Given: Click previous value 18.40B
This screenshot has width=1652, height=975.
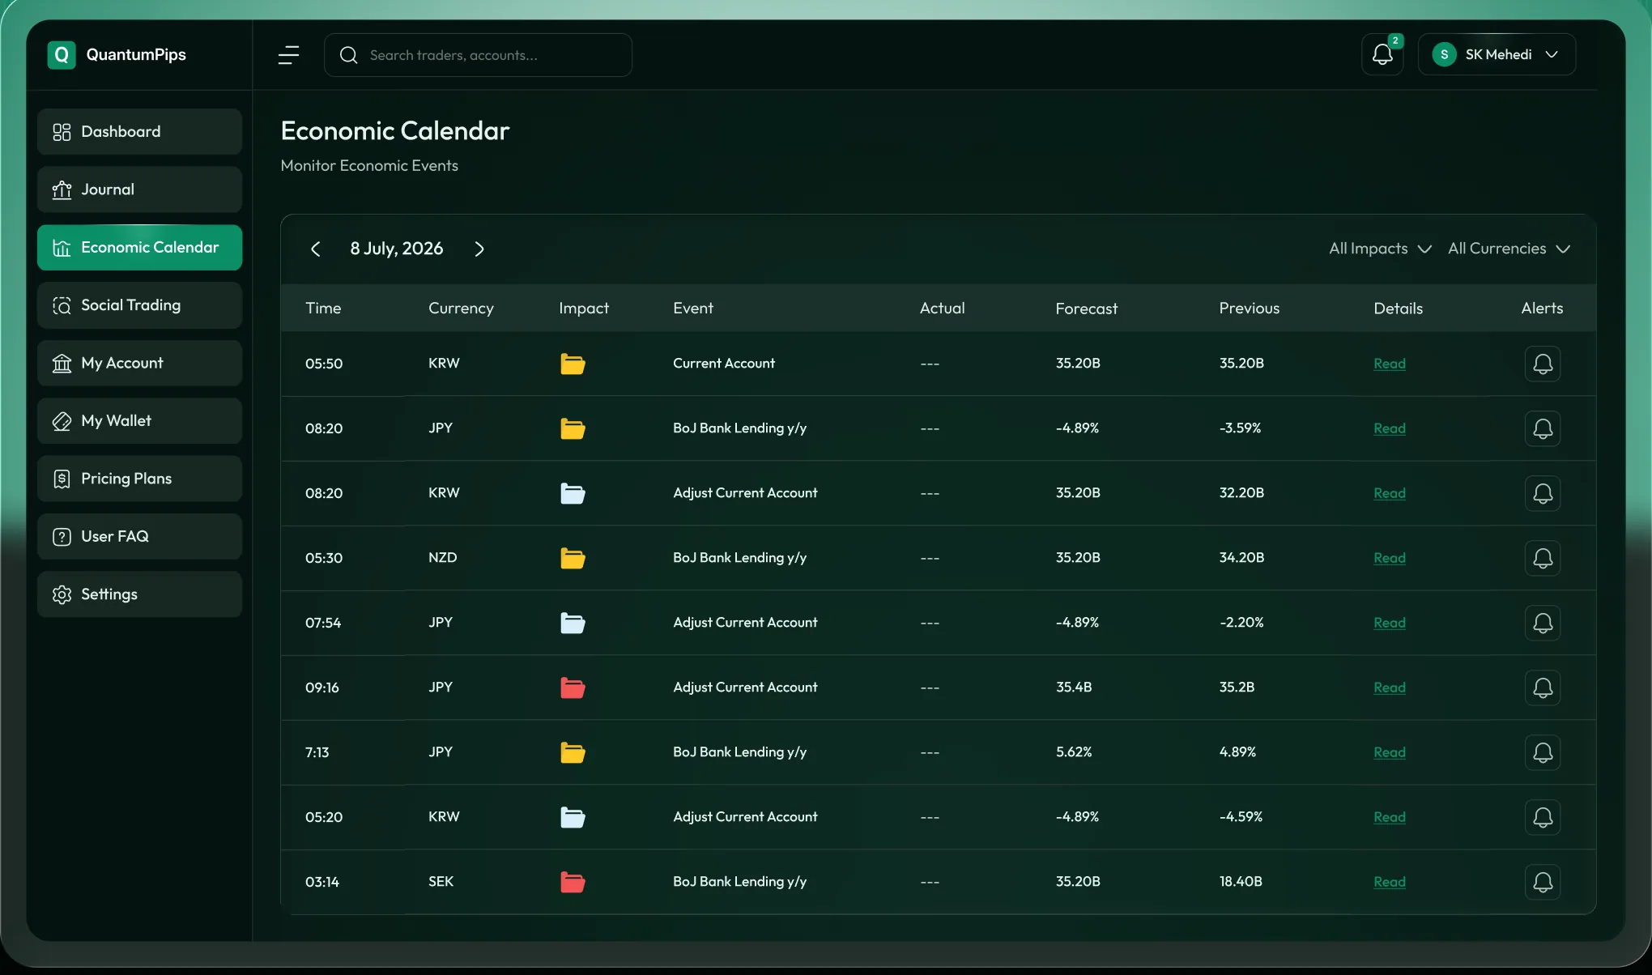Looking at the screenshot, I should tap(1241, 882).
